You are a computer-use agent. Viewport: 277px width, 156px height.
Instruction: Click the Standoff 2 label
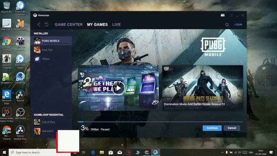coord(48,131)
